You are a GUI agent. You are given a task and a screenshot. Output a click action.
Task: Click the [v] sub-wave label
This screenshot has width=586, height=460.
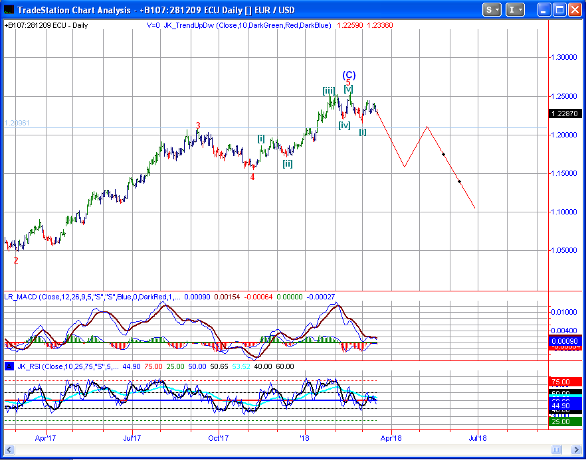tap(348, 89)
